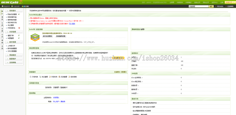Click 管理 in quick actions header
Viewport: 236px width, 115px height.
(123, 72)
